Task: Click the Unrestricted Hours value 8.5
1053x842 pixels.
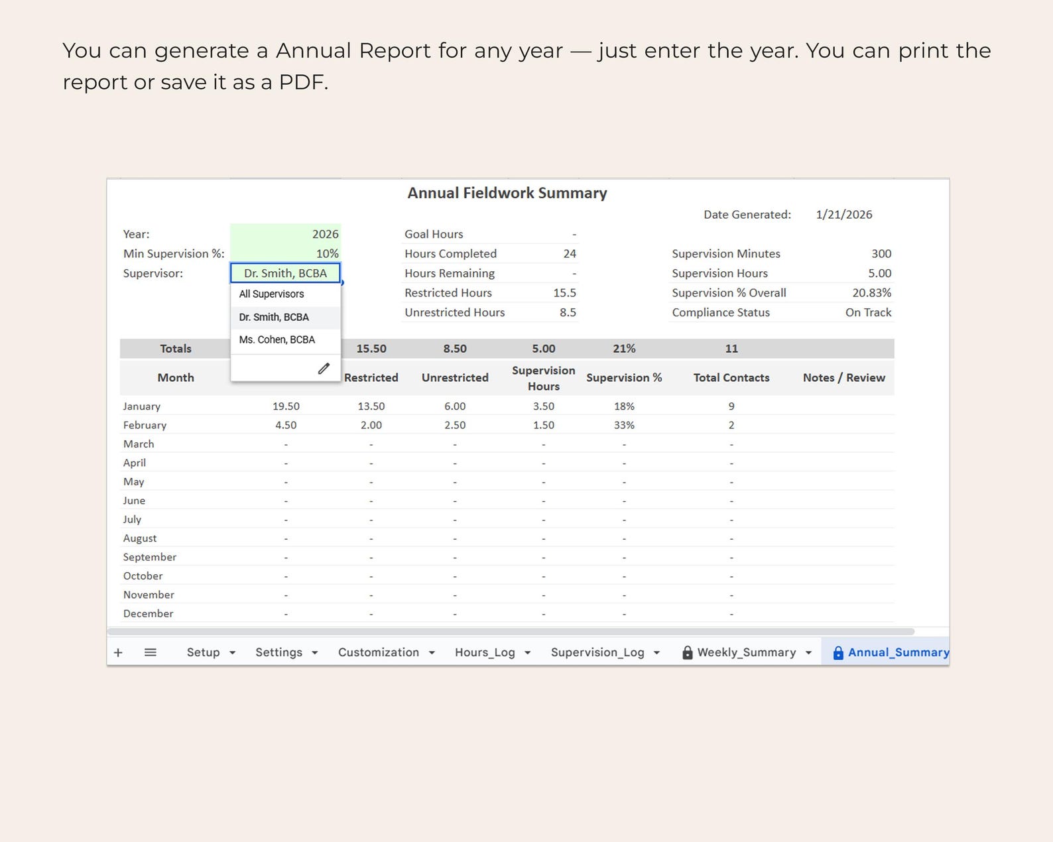Action: point(568,312)
